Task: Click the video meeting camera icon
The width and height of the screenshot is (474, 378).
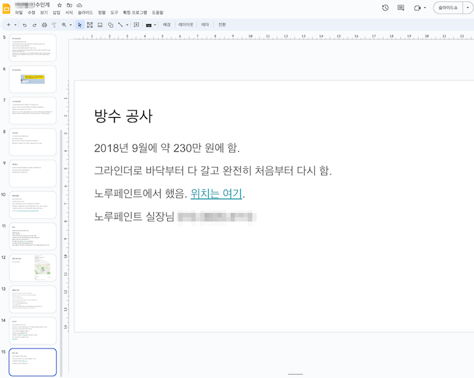Action: 417,8
